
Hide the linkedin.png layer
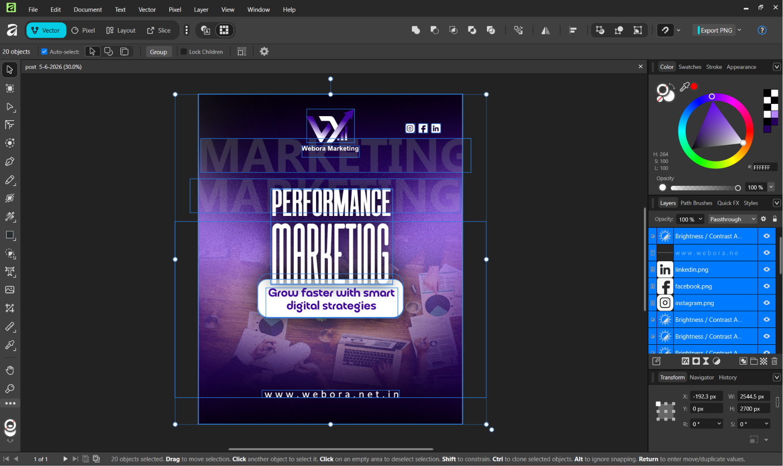click(x=766, y=269)
